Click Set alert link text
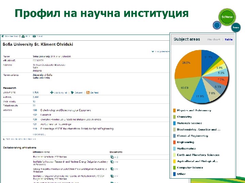 point(79,93)
